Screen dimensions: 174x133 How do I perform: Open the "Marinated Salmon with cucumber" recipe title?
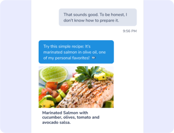click(71, 118)
